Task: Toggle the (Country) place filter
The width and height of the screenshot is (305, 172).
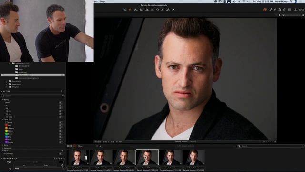Action: [61, 154]
